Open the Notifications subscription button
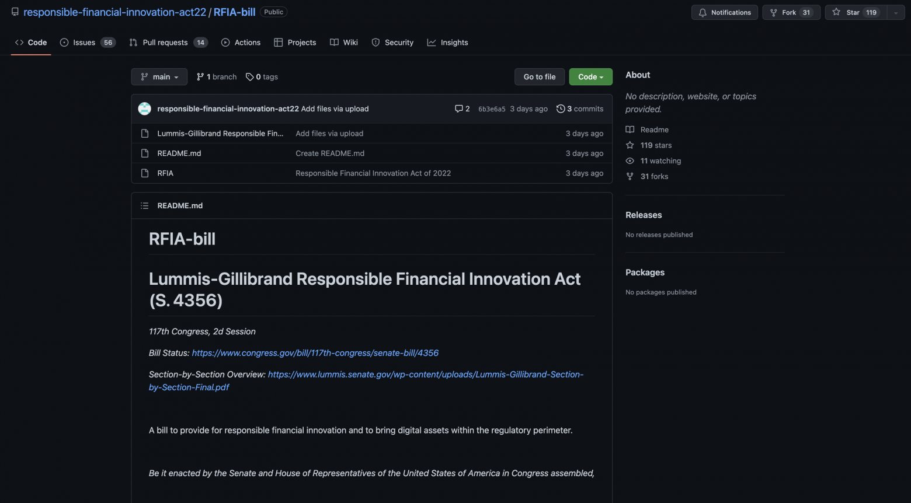Screen dimensions: 911x503 724,12
